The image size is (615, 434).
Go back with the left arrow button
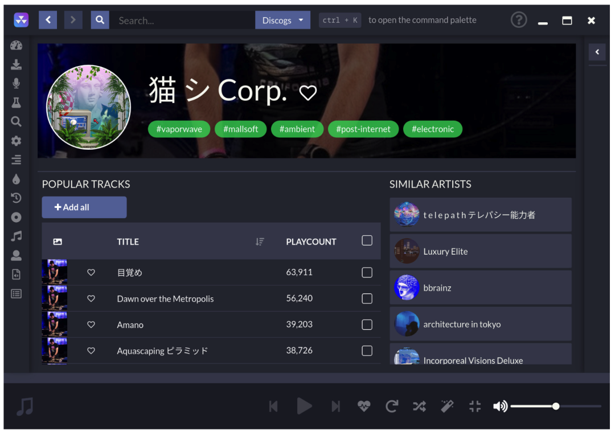48,20
